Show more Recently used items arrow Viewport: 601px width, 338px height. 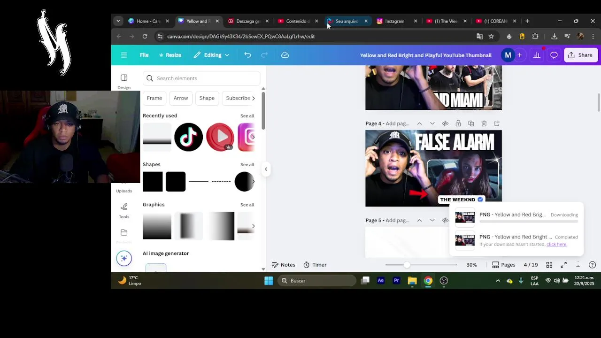[253, 137]
